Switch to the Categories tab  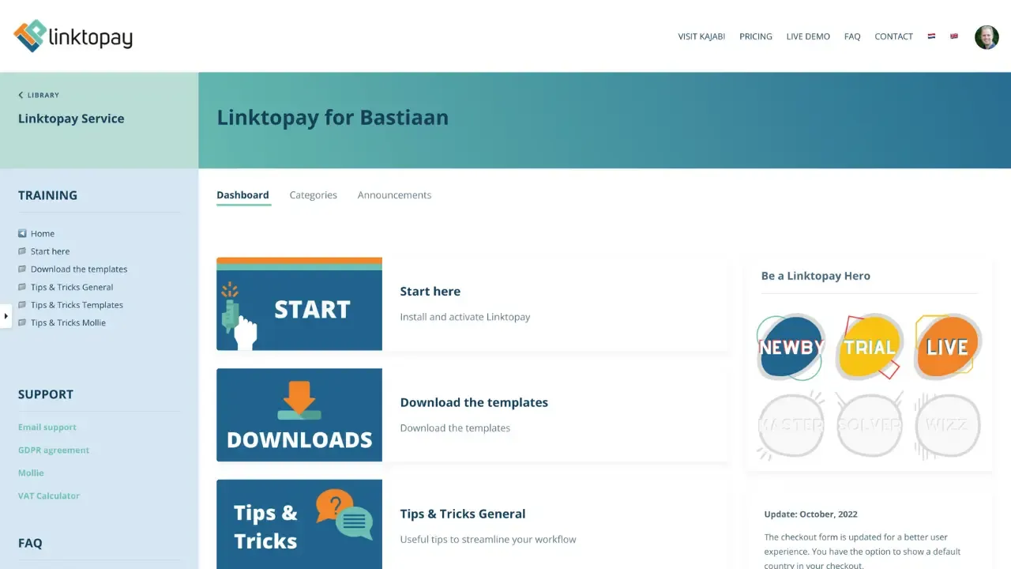click(314, 195)
